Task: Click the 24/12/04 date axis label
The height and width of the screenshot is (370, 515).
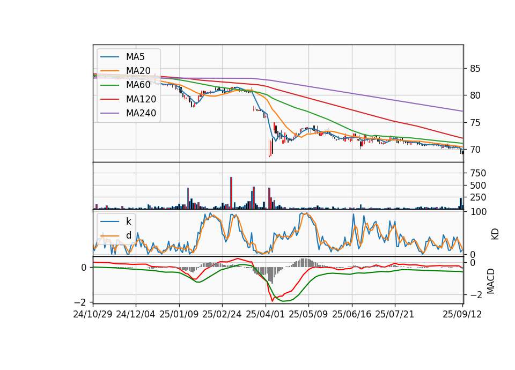Action: click(x=136, y=314)
